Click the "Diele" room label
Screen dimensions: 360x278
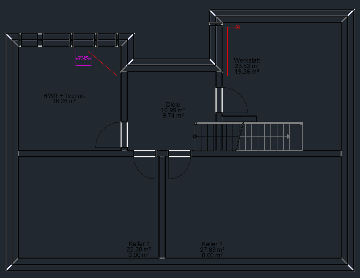point(173,104)
